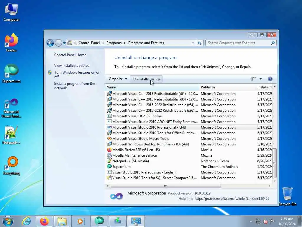Image resolution: width=302 pixels, height=227 pixels.
Task: Open Turn Windows features on or off
Action: tap(77, 74)
